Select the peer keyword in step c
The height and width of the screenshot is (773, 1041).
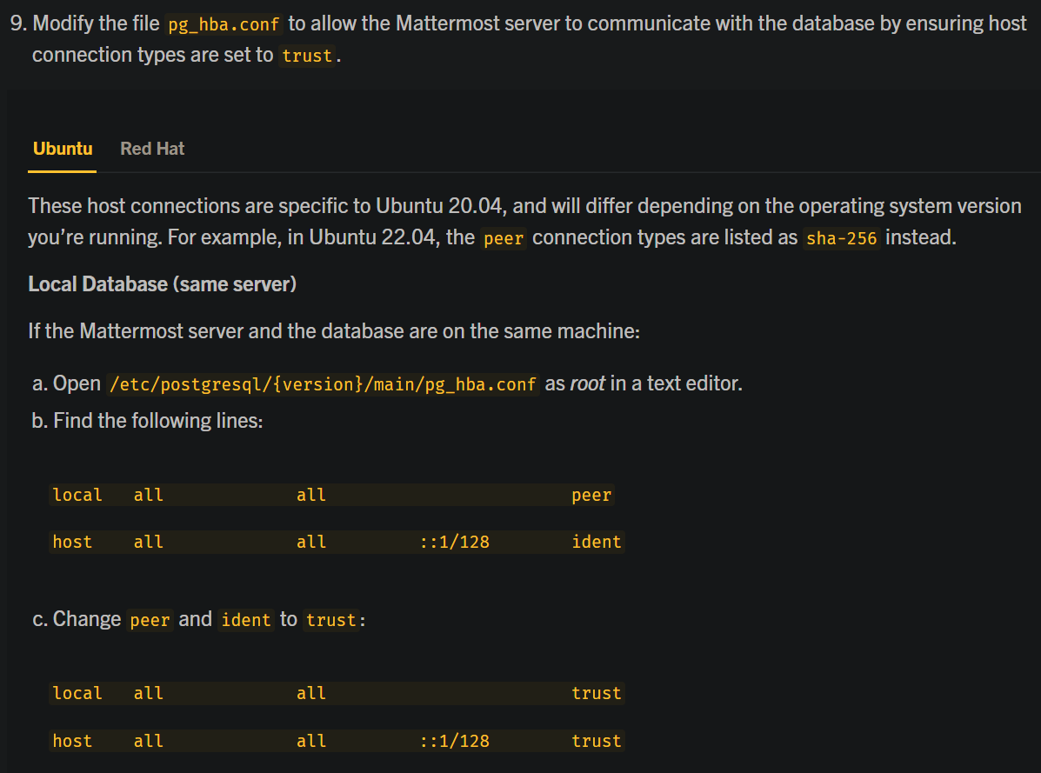pos(150,620)
